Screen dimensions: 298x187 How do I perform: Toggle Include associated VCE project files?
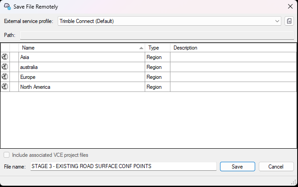(x=7, y=155)
